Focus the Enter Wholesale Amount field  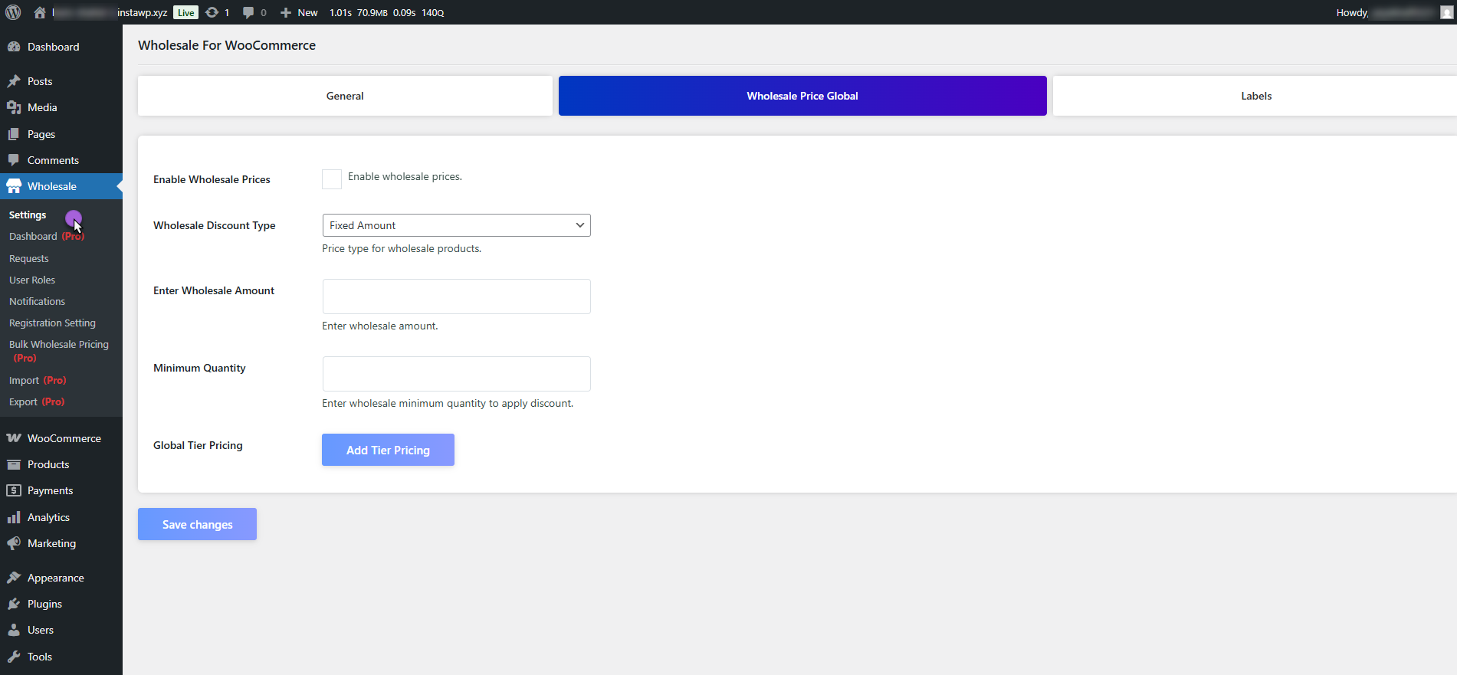point(457,297)
